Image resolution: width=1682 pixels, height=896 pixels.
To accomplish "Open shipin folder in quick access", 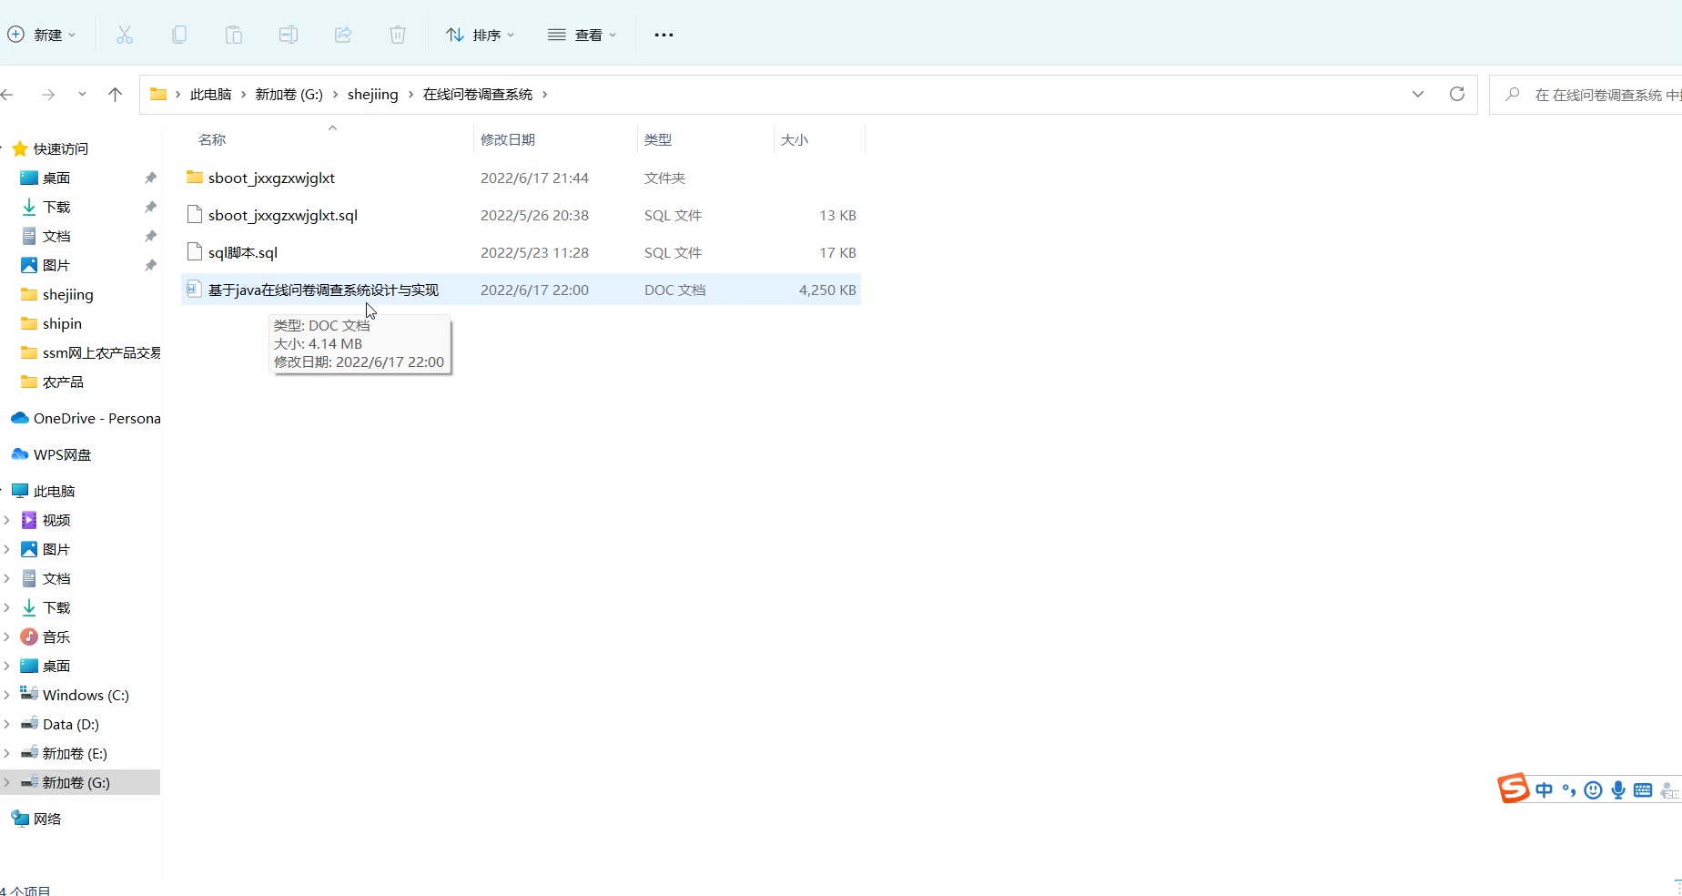I will pyautogui.click(x=62, y=323).
